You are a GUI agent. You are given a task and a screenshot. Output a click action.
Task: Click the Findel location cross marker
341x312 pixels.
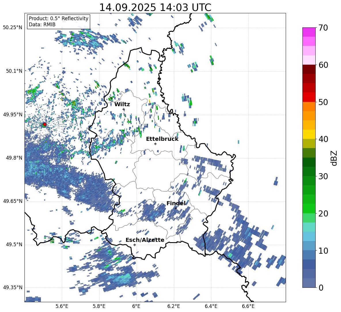pyautogui.click(x=176, y=208)
